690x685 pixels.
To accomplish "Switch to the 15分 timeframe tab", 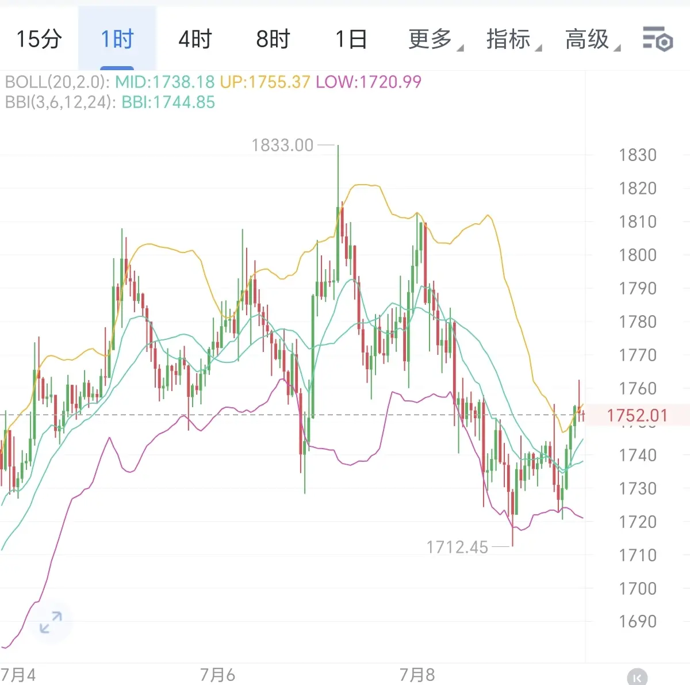I will point(39,39).
